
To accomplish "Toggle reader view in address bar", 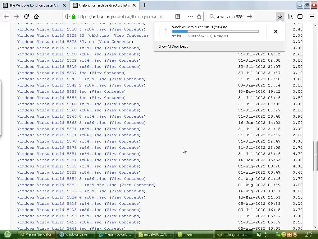I will tap(178, 17).
